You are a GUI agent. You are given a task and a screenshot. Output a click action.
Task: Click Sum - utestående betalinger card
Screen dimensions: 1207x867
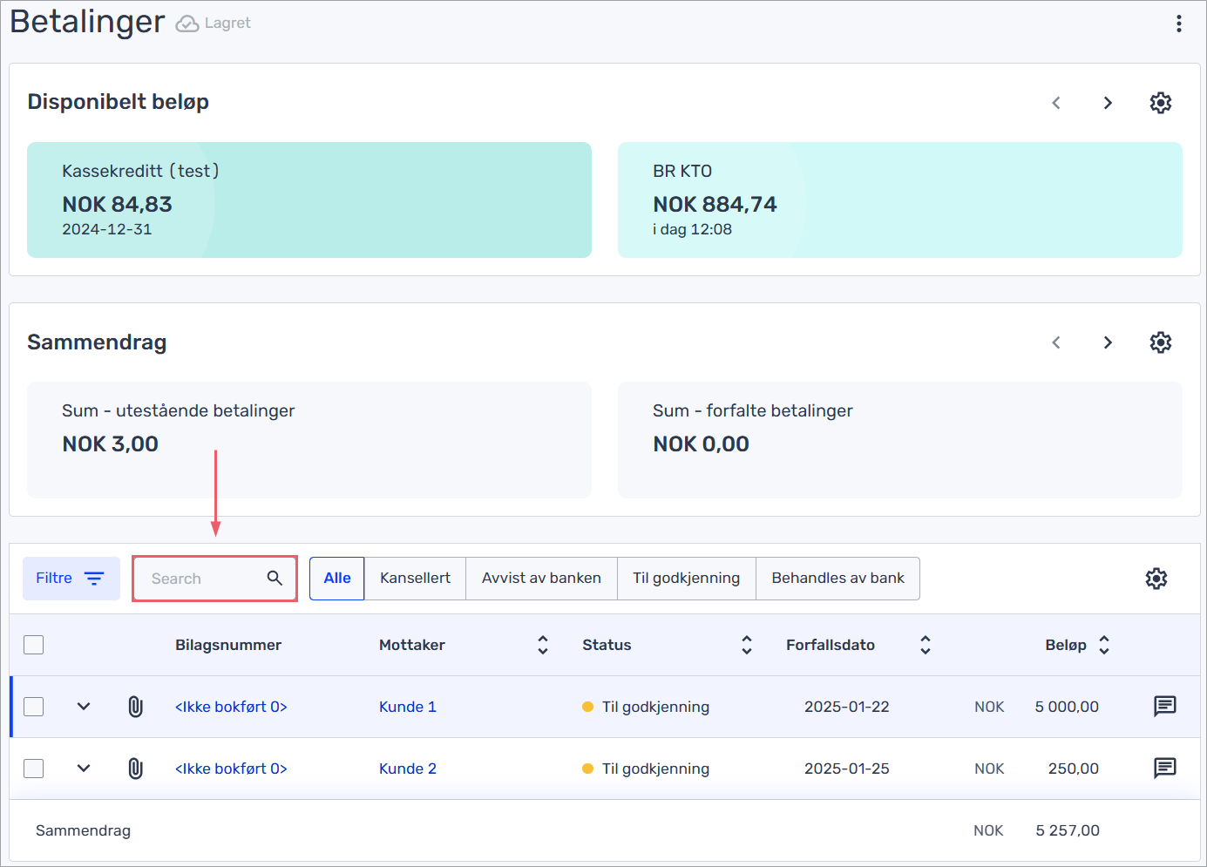point(309,440)
